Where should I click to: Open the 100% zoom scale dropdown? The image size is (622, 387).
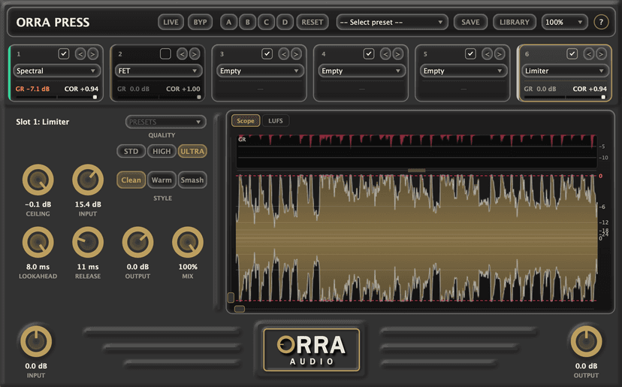(x=564, y=23)
